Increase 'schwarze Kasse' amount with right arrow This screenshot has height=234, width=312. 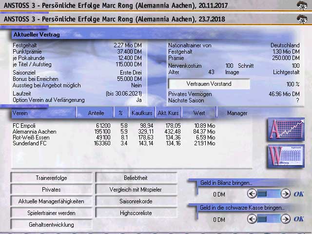(286, 219)
